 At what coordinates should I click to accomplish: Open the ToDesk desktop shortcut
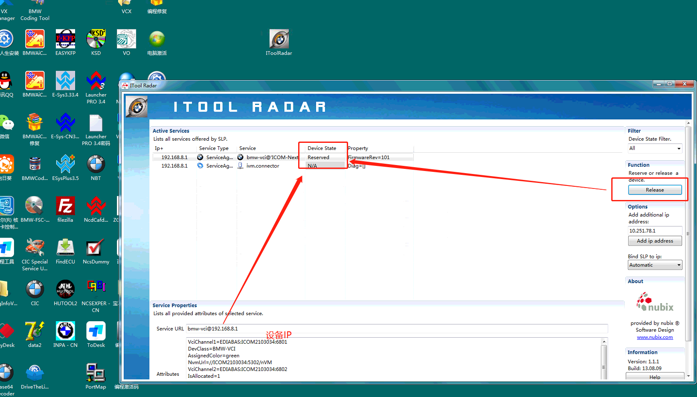click(96, 335)
